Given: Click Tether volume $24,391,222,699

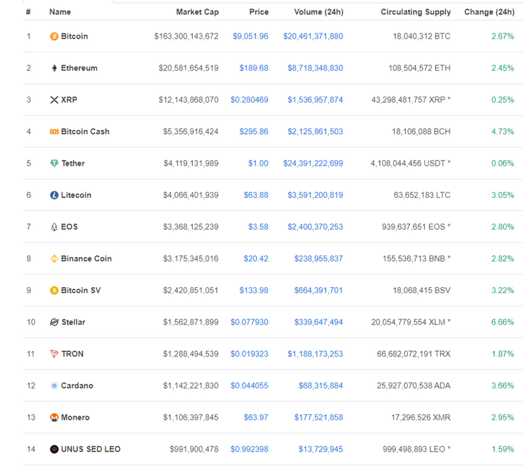Looking at the screenshot, I should point(313,163).
